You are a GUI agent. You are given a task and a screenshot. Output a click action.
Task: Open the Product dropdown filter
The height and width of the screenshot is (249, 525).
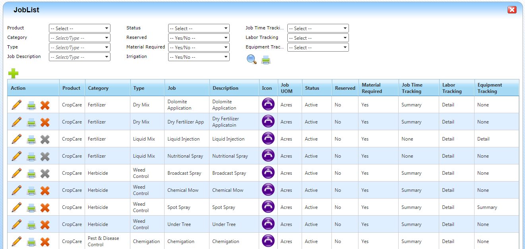coord(79,28)
